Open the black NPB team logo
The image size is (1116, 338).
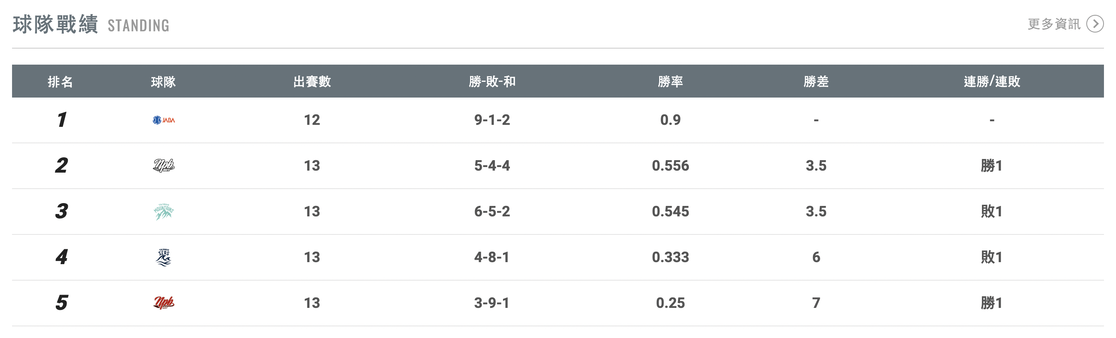(164, 165)
